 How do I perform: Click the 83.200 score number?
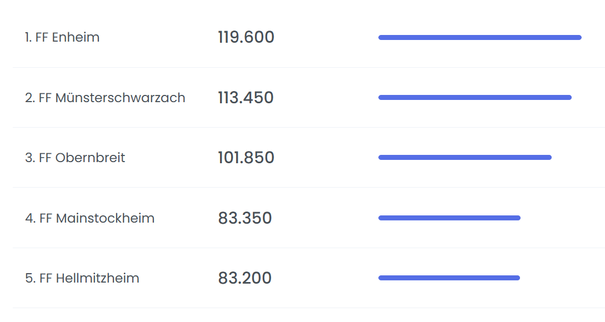pyautogui.click(x=244, y=278)
